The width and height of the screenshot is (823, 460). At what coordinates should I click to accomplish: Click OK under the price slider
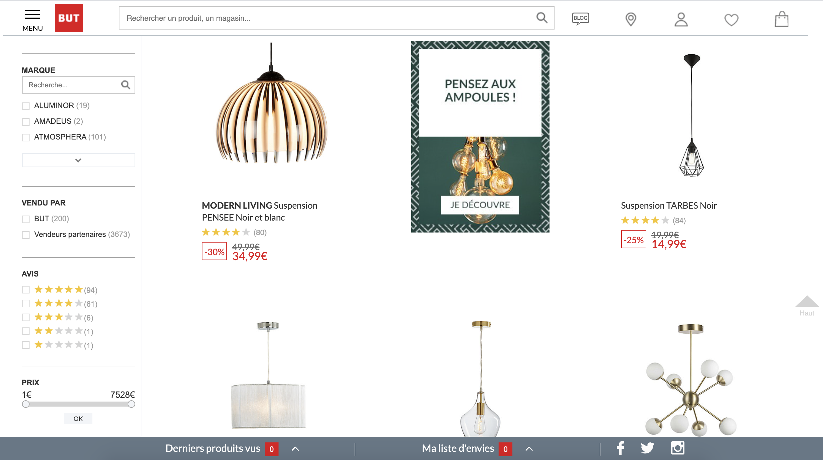click(x=78, y=419)
